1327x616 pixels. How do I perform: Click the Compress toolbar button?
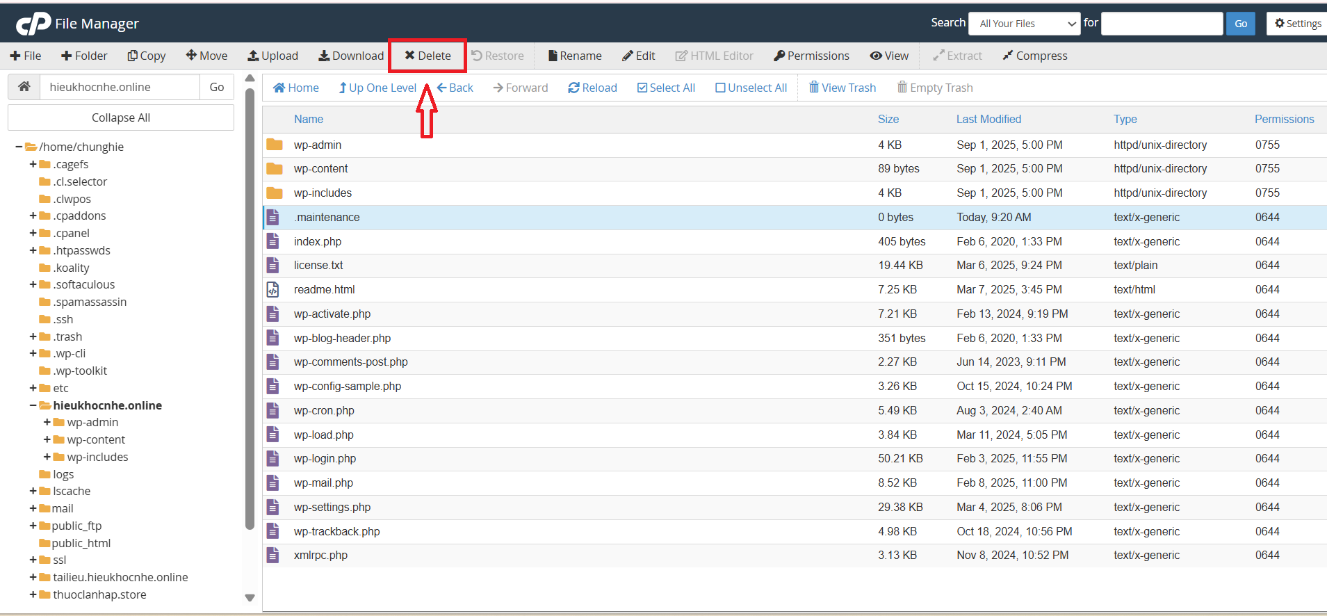click(1034, 56)
